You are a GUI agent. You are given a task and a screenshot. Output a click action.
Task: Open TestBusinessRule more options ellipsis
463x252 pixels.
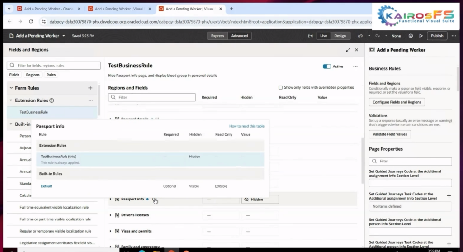coord(355,67)
